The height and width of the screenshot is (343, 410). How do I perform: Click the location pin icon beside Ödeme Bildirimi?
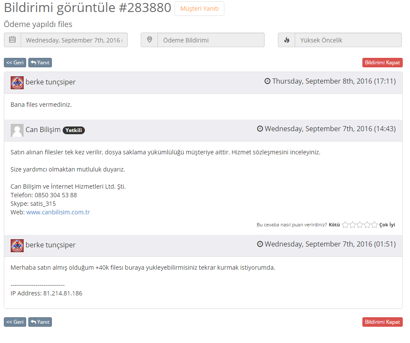click(x=149, y=40)
